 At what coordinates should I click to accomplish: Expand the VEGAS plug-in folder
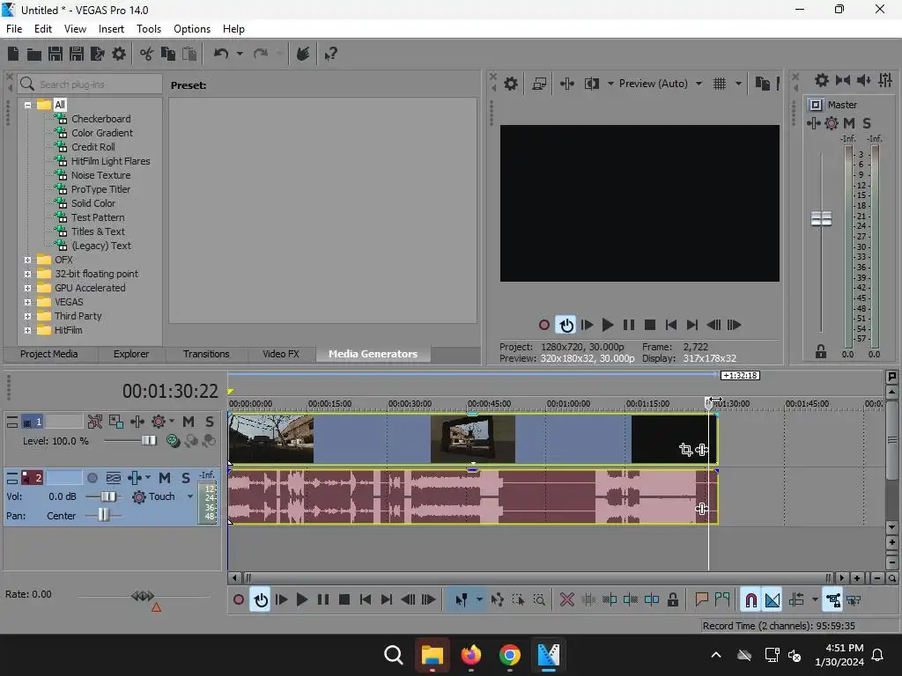pos(27,303)
